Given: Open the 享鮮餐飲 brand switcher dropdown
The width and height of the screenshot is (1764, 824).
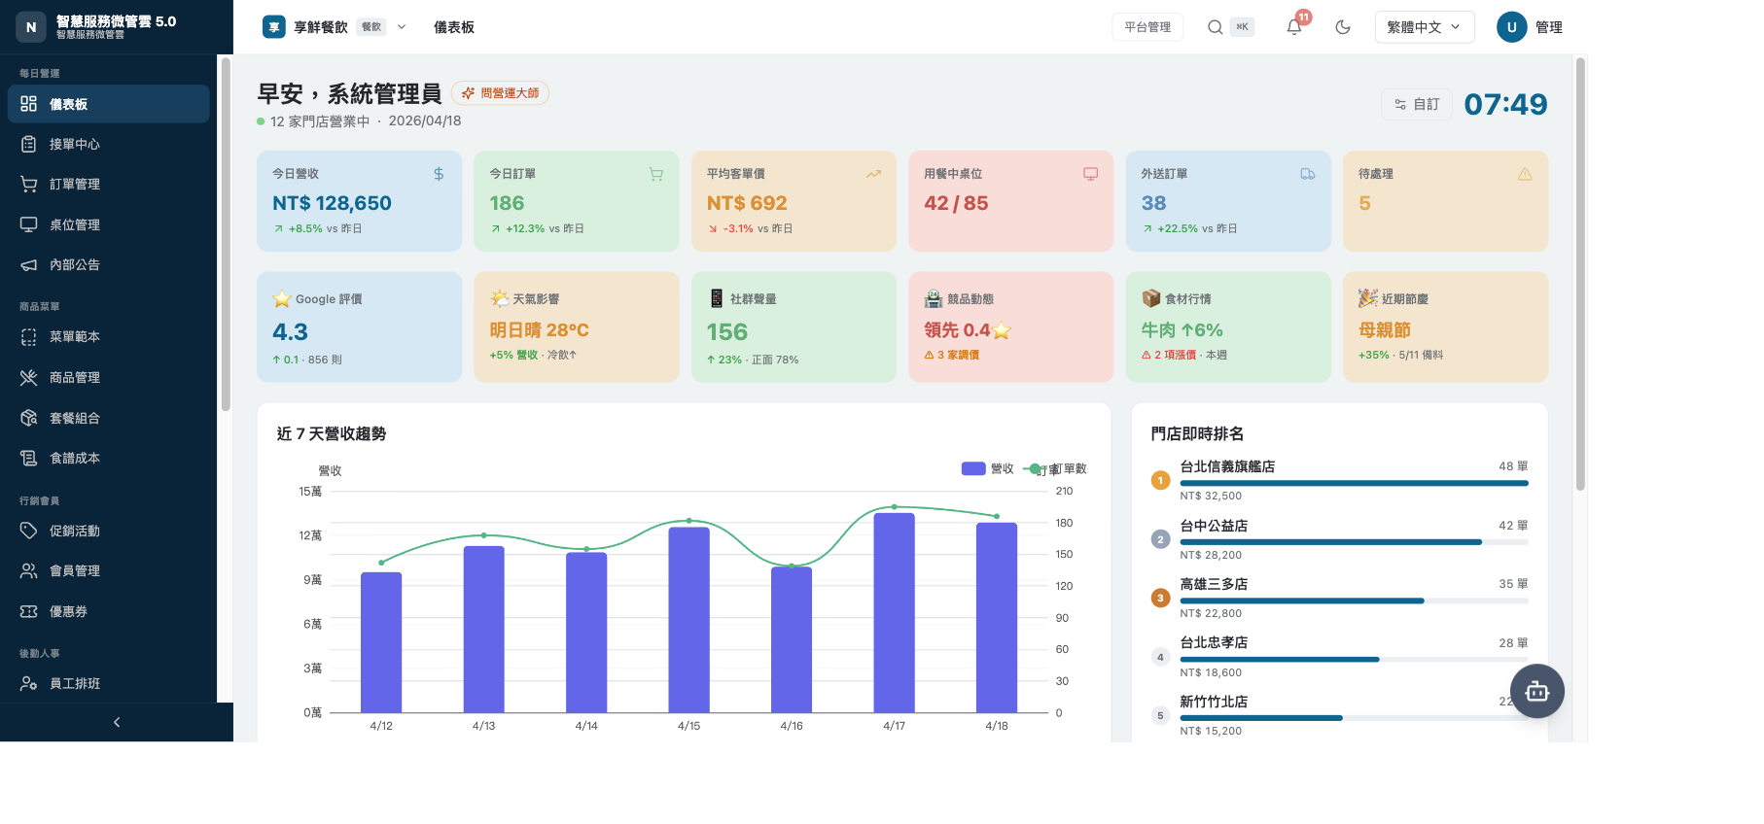Looking at the screenshot, I should click(x=335, y=27).
